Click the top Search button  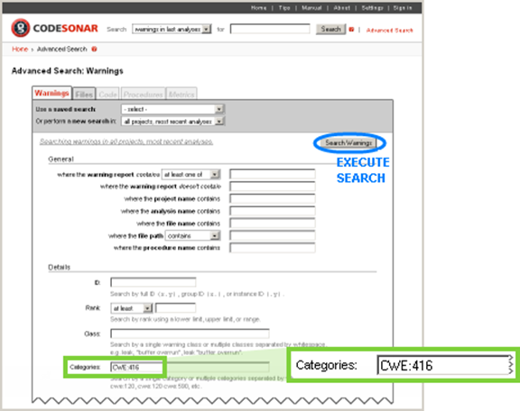tap(330, 29)
